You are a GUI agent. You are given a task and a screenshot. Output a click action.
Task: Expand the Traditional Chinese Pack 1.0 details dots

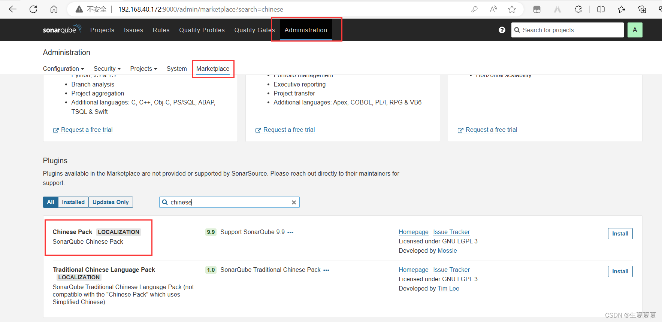(x=326, y=270)
